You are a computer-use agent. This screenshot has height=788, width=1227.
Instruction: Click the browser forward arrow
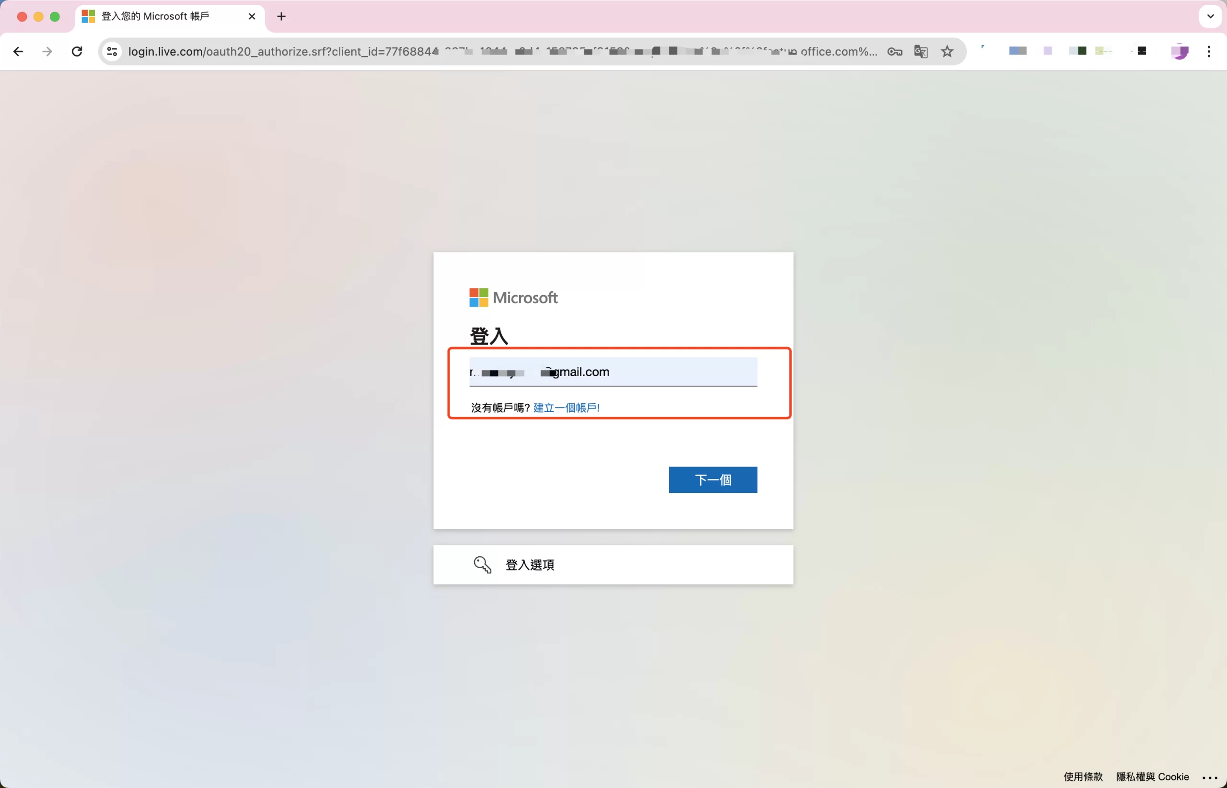coord(47,52)
